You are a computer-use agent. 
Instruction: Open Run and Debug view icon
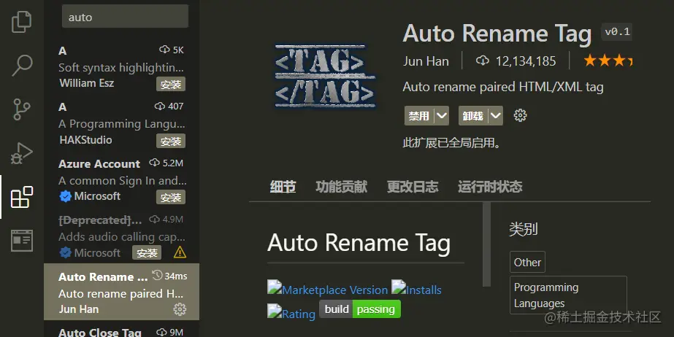tap(21, 153)
